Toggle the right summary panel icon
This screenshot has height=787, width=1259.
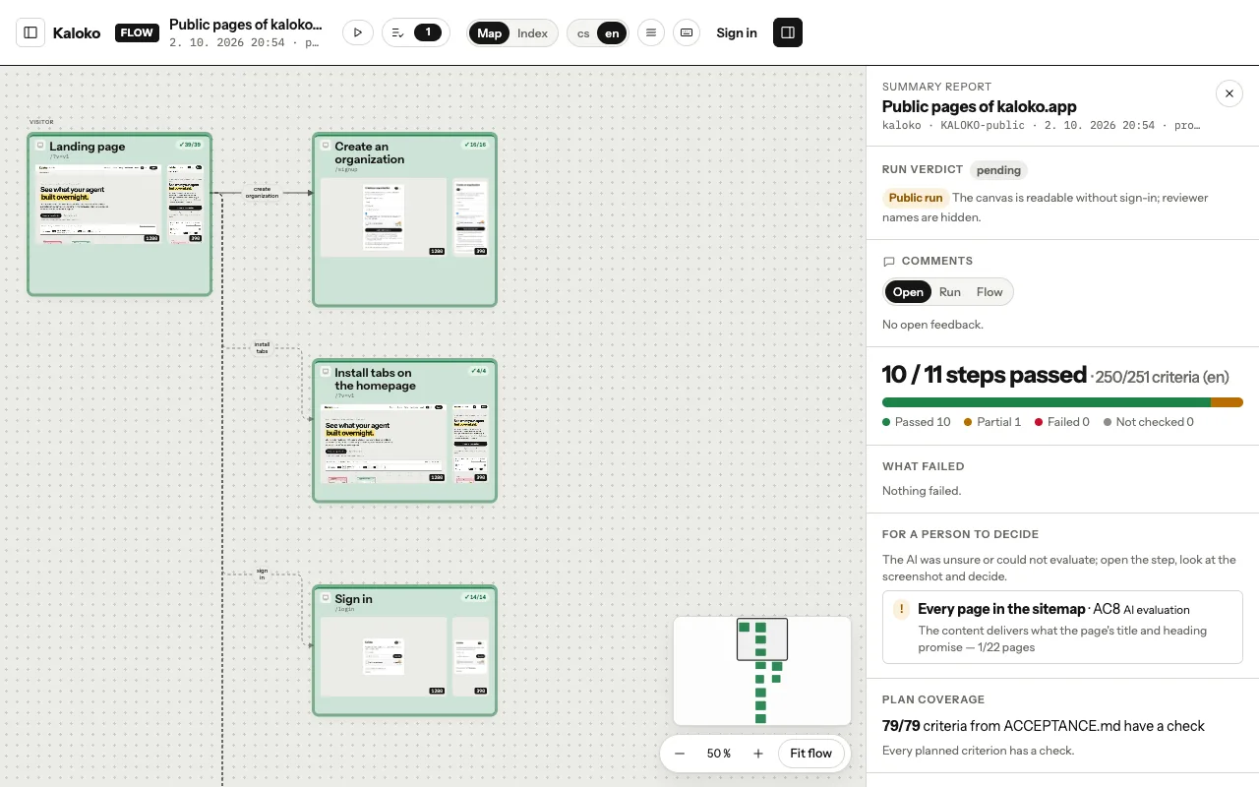[788, 32]
